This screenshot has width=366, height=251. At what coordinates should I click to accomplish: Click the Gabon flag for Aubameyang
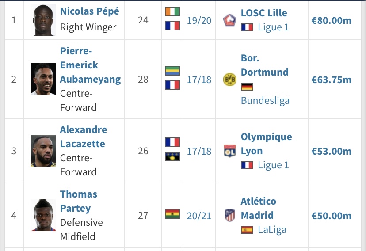click(x=172, y=71)
